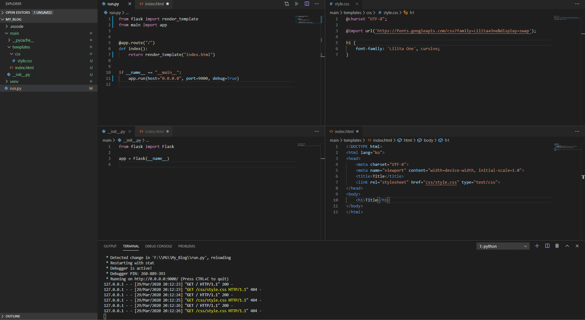This screenshot has height=320, width=585.
Task: Open more actions in style.css editor group
Action: pos(577,4)
